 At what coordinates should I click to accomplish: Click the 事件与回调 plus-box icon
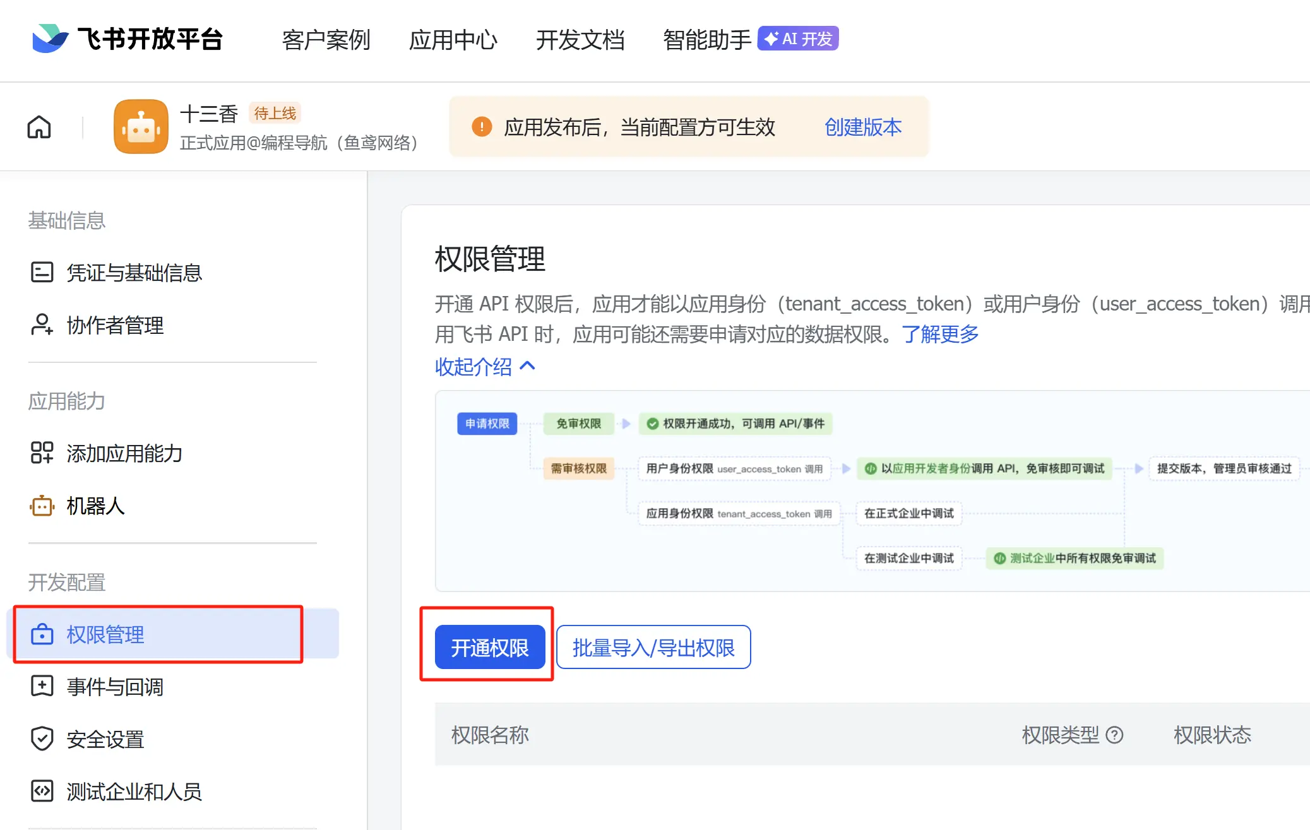pyautogui.click(x=42, y=687)
